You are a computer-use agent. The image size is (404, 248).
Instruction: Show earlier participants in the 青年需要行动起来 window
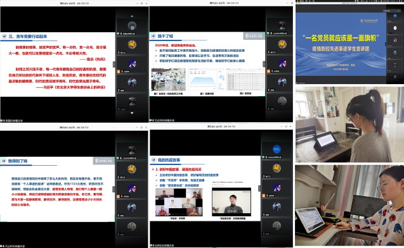pos(132,16)
